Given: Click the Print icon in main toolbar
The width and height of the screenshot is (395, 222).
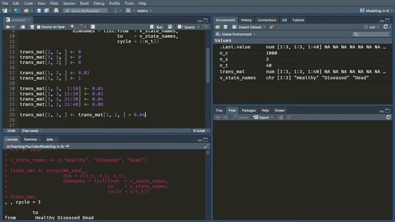Looking at the screenshot, I should [x=56, y=10].
